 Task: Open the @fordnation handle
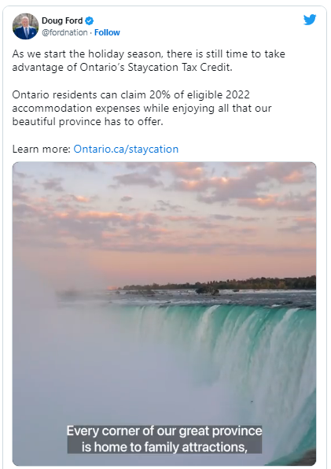point(64,32)
